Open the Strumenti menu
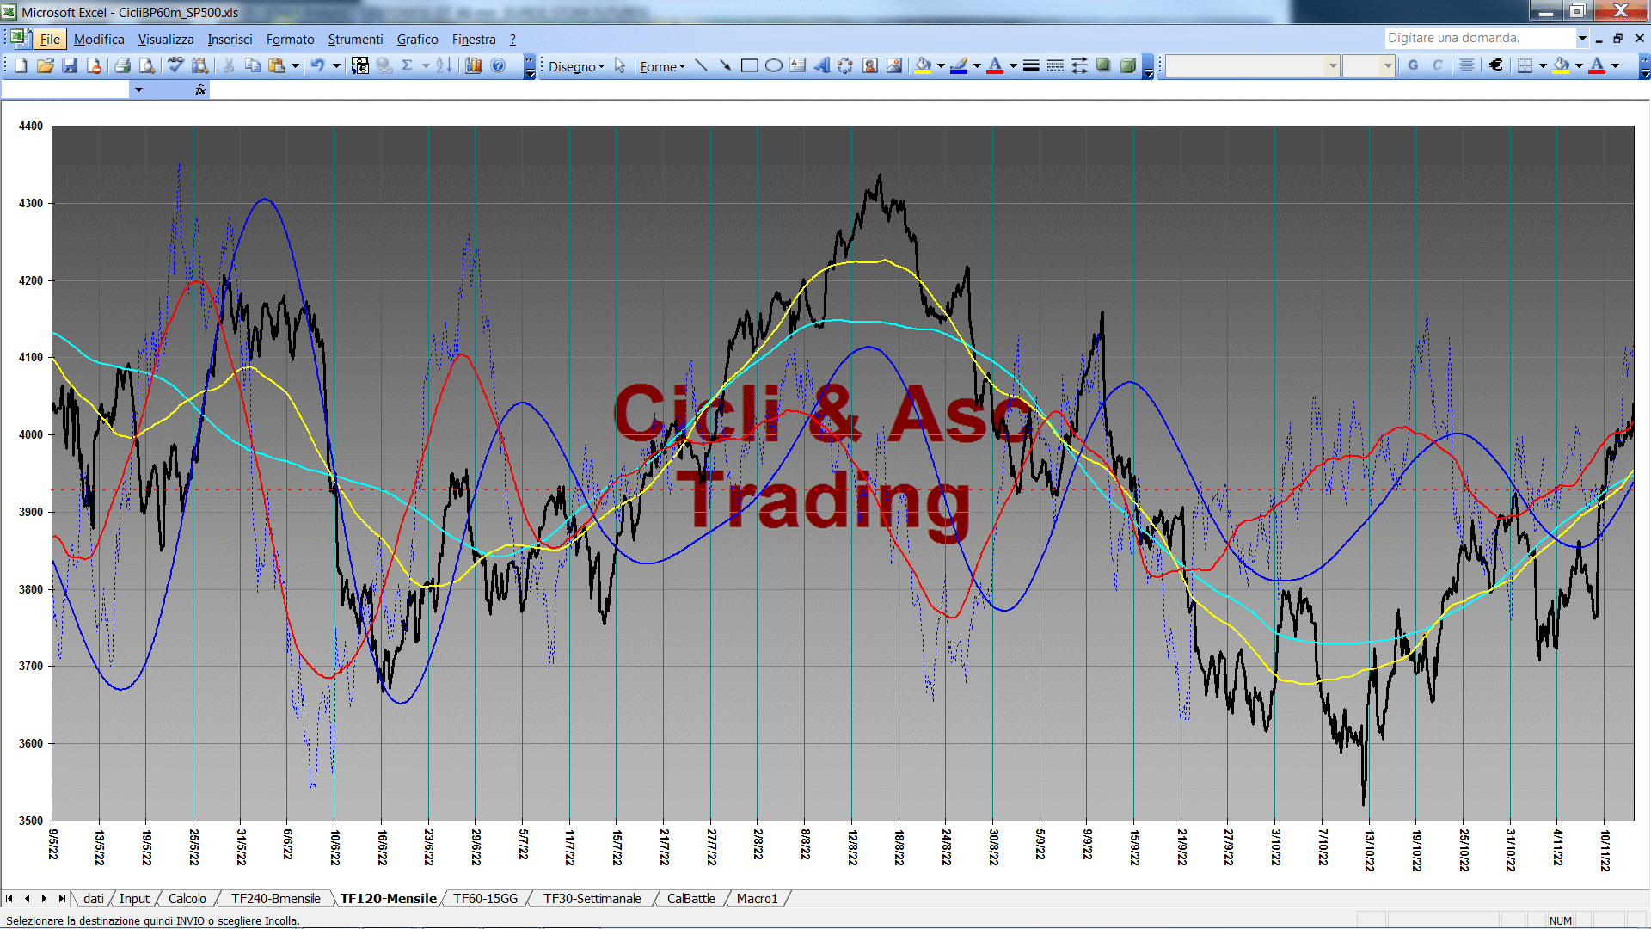1651x929 pixels. 355,39
